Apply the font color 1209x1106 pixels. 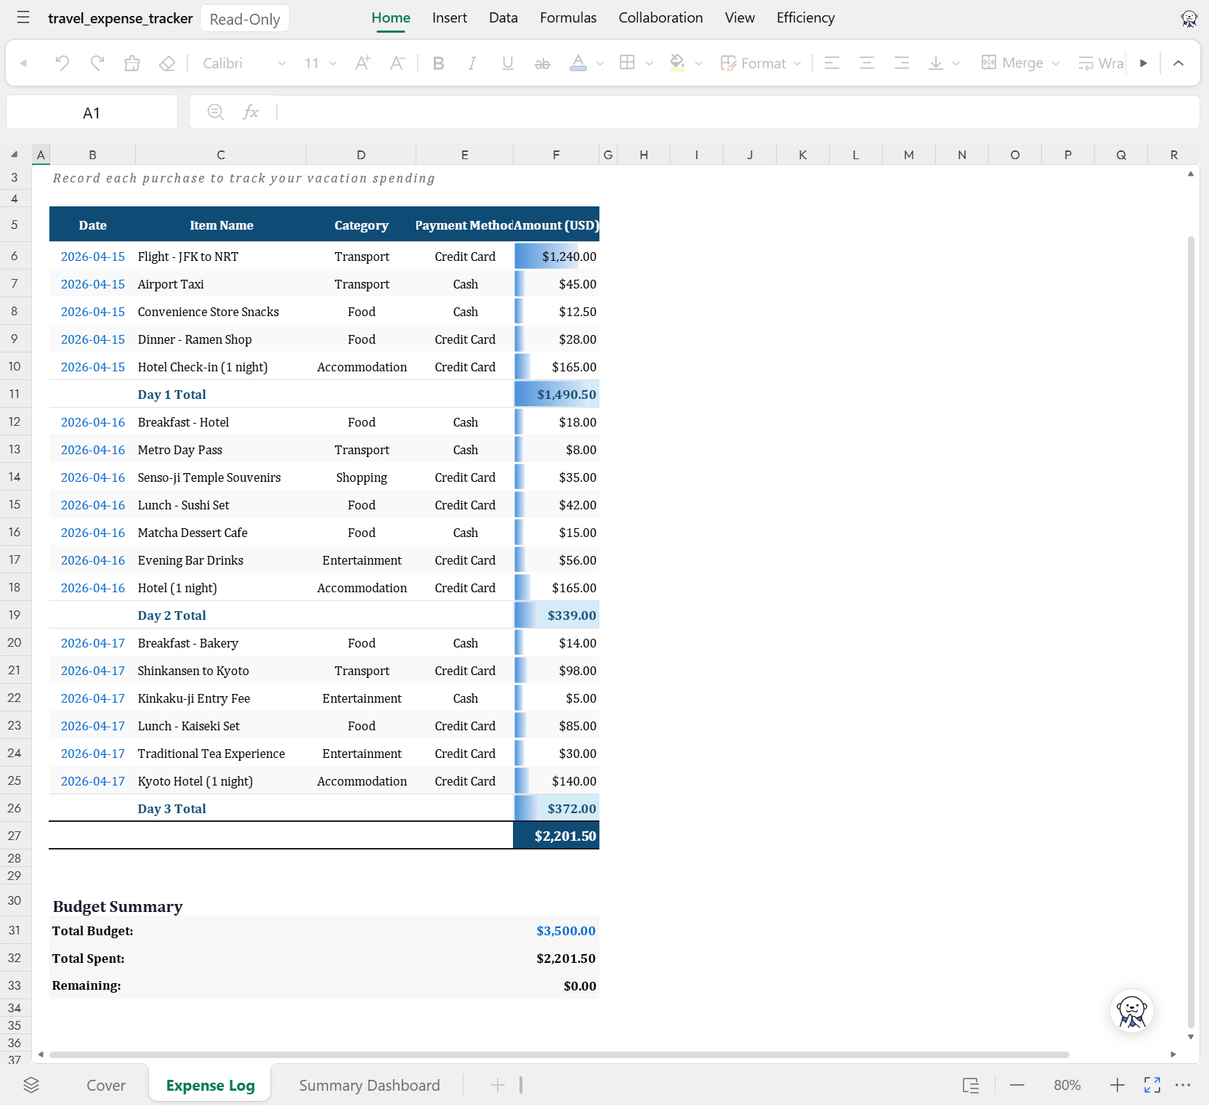(578, 63)
